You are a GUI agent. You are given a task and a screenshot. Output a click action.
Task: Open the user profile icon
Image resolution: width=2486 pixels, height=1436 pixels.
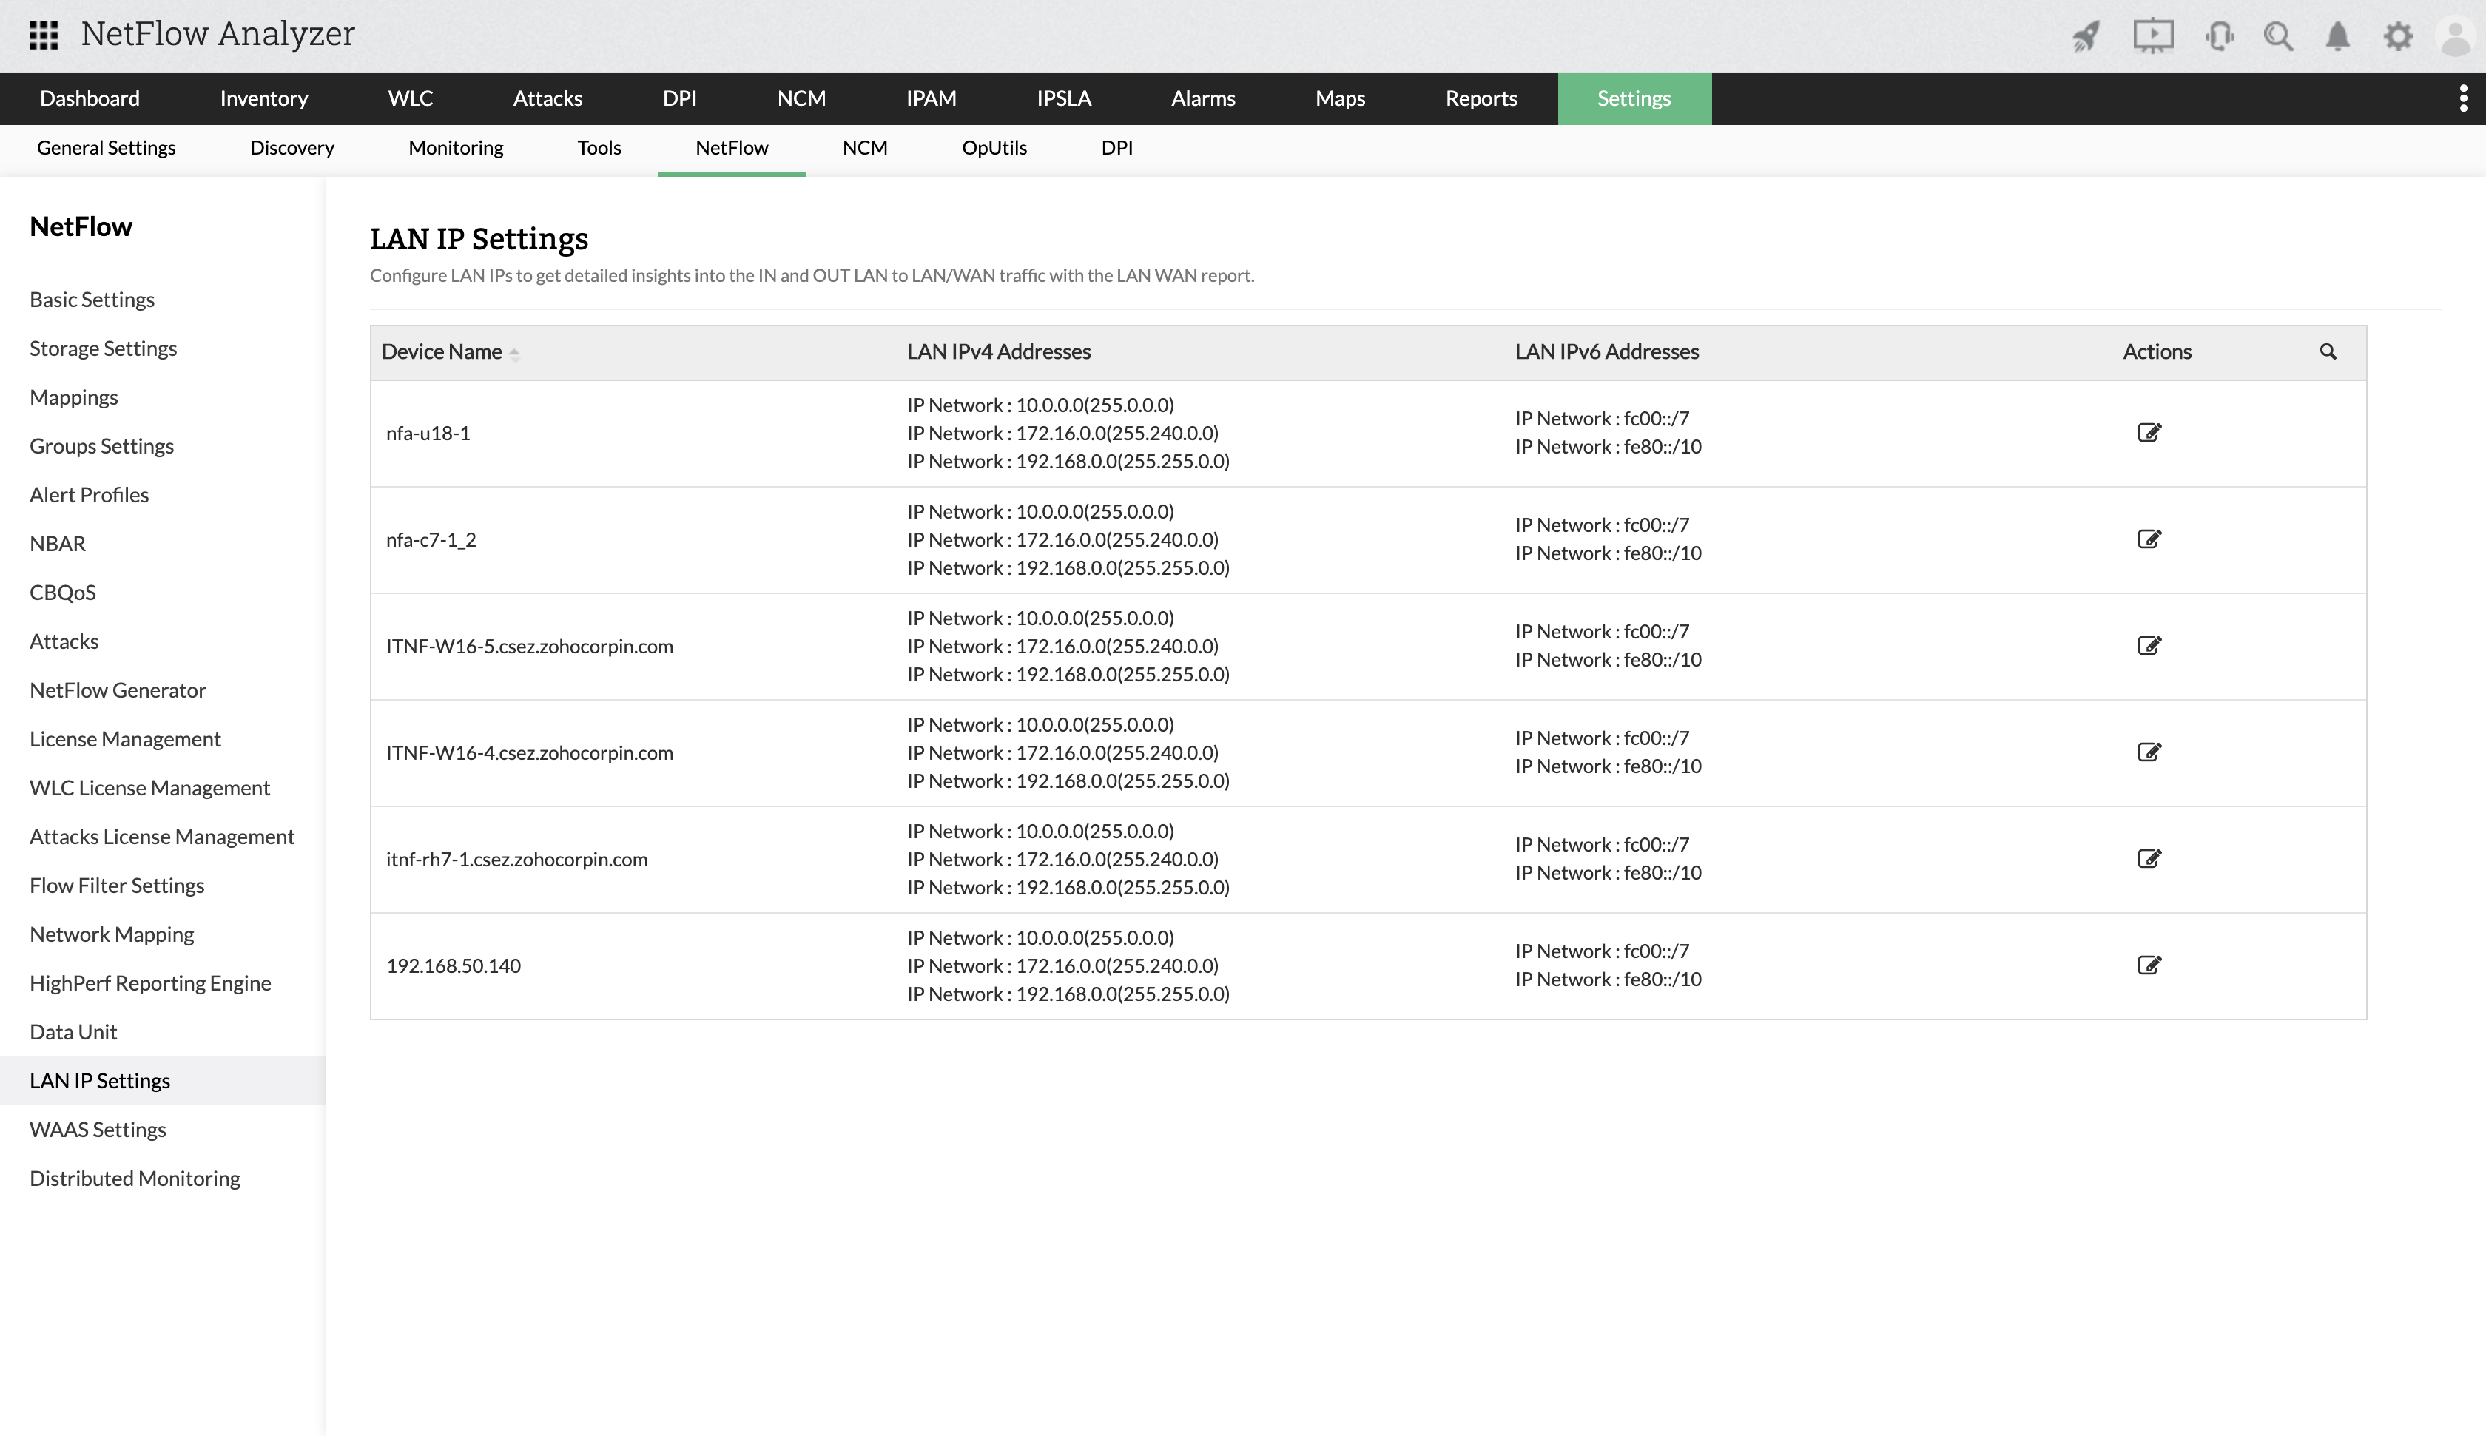(2459, 36)
